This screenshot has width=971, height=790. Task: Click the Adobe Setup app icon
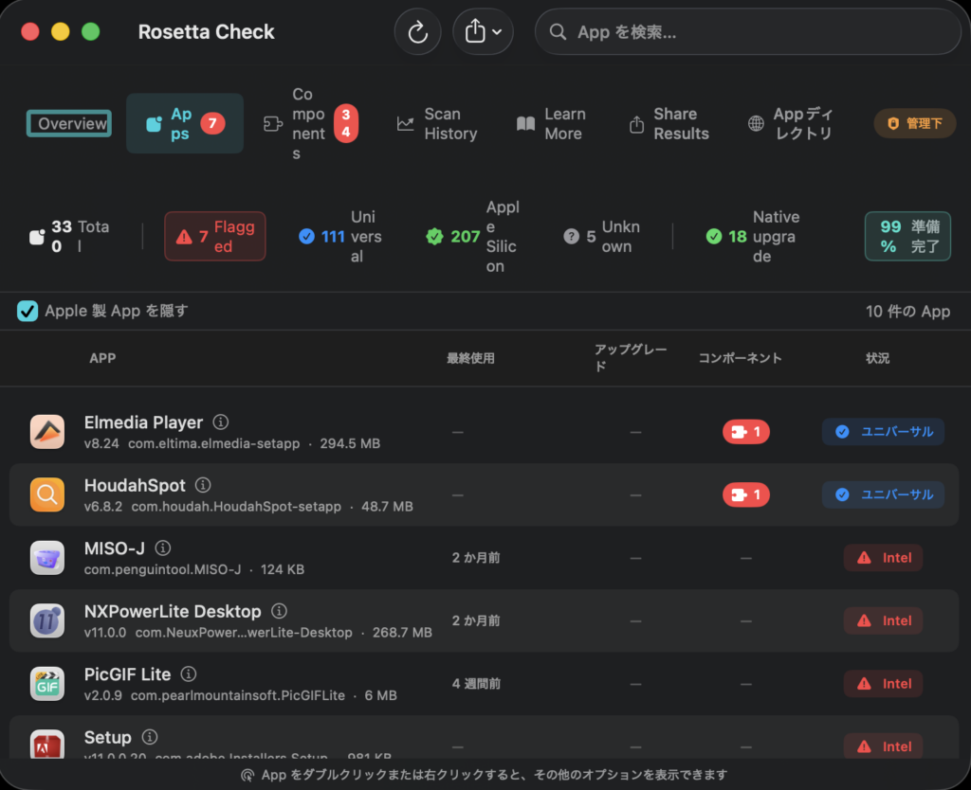pyautogui.click(x=47, y=744)
